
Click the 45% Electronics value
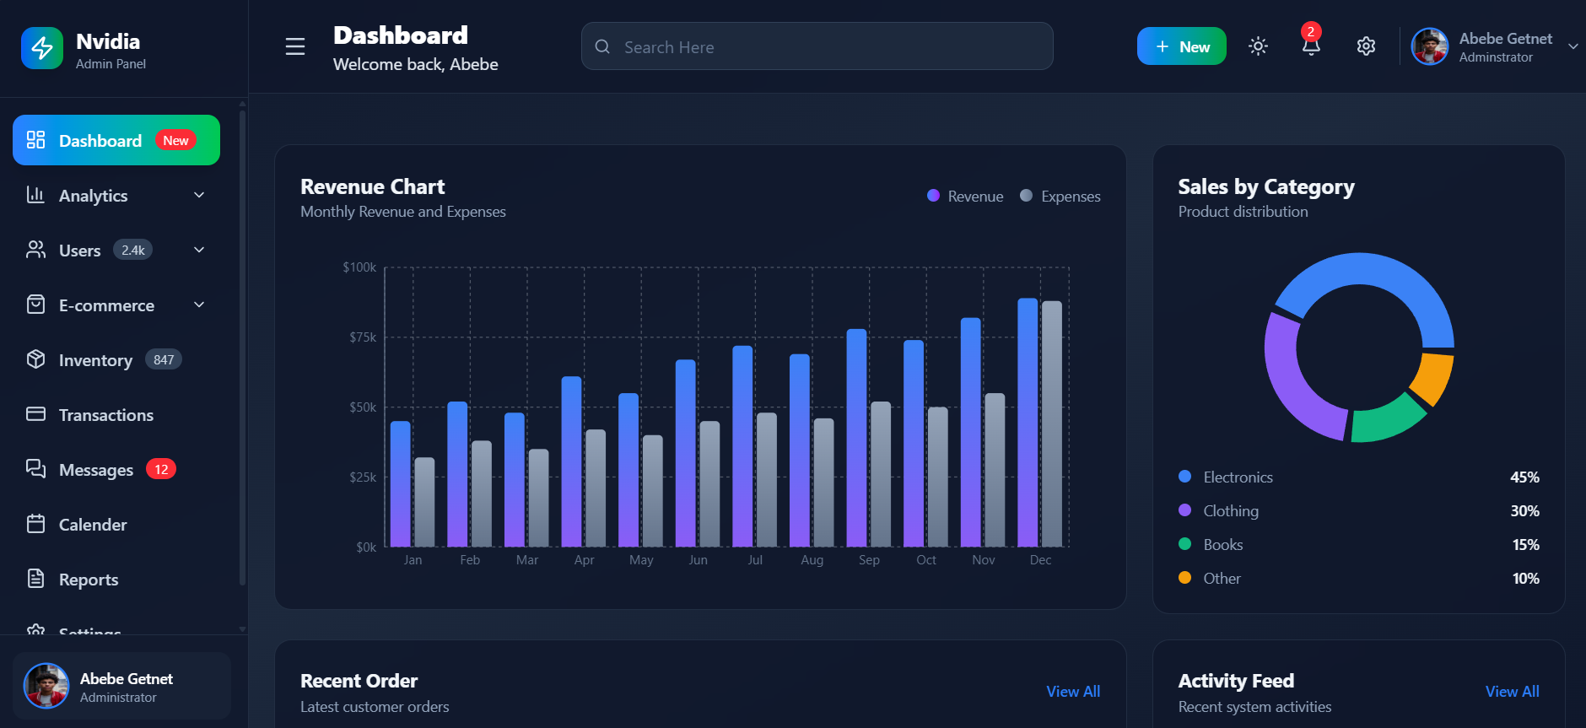coord(1524,477)
